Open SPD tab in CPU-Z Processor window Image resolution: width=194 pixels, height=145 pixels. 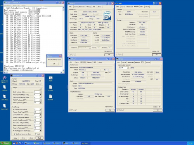(94, 7)
